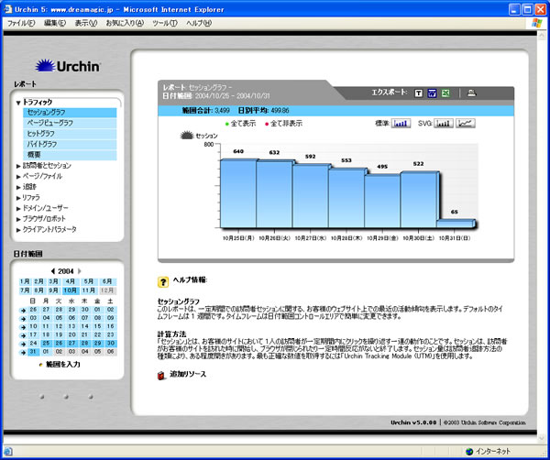Image resolution: width=550 pixels, height=460 pixels.
Task: Select month 12月 in calendar
Action: [x=107, y=290]
